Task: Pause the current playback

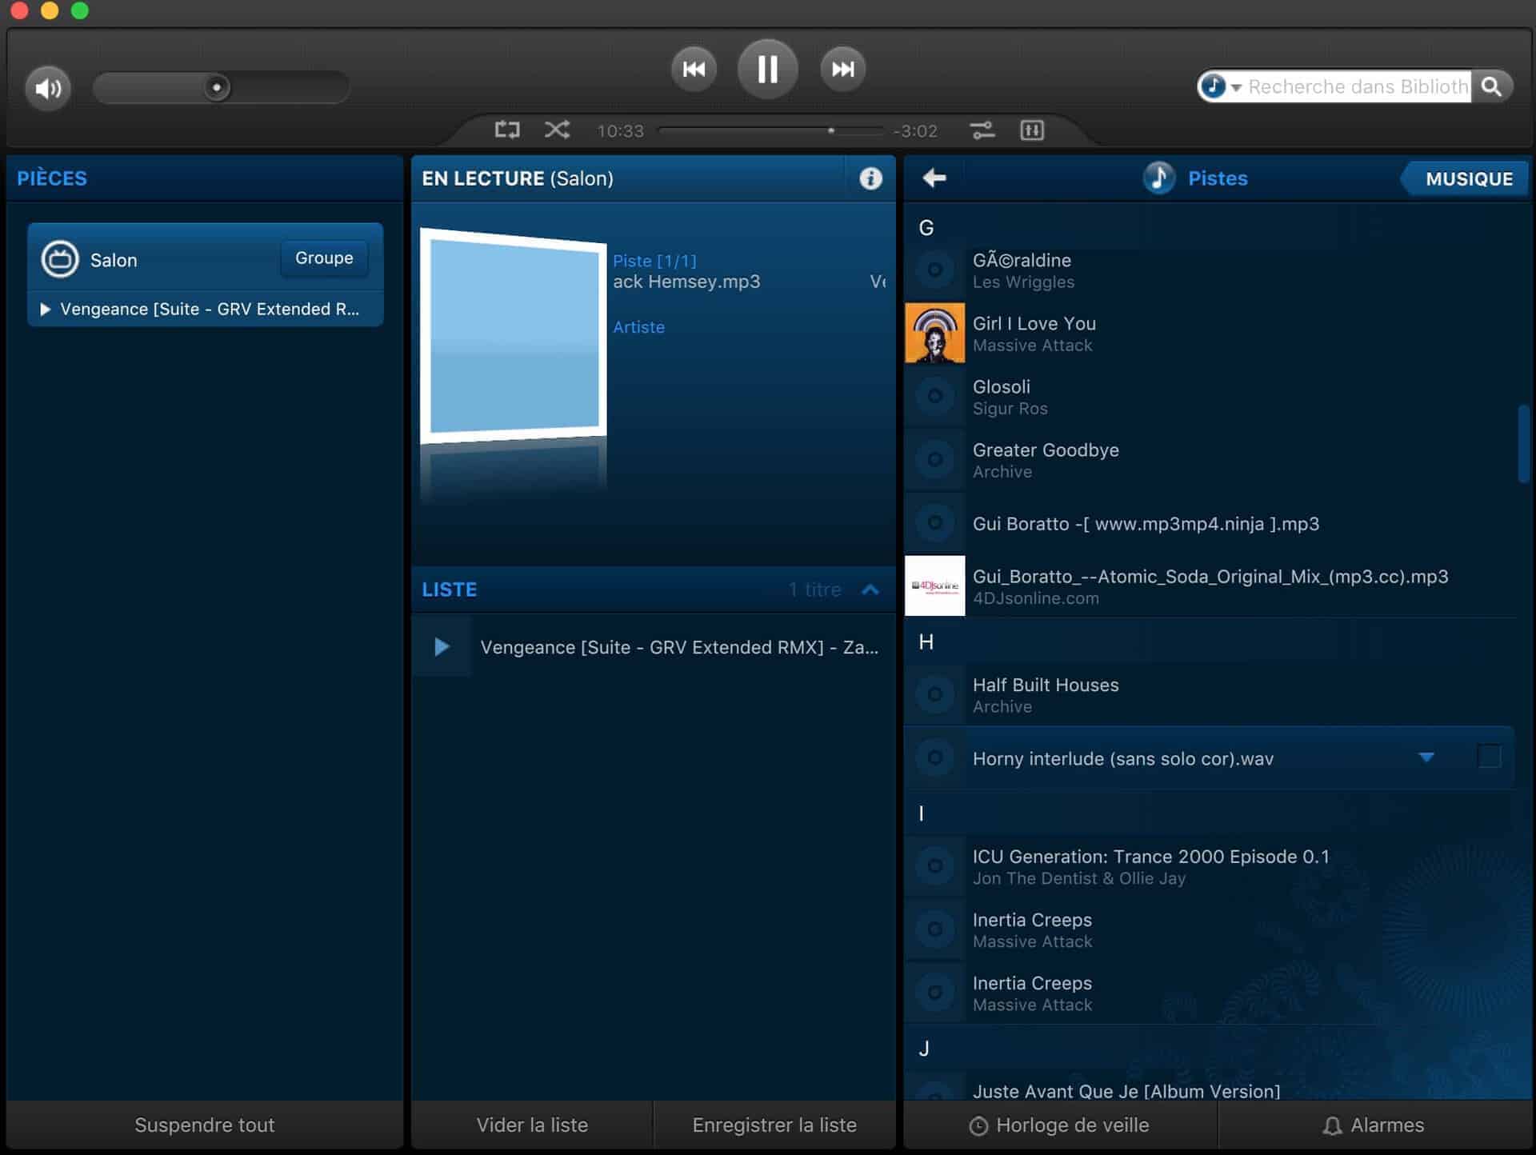Action: pos(767,70)
